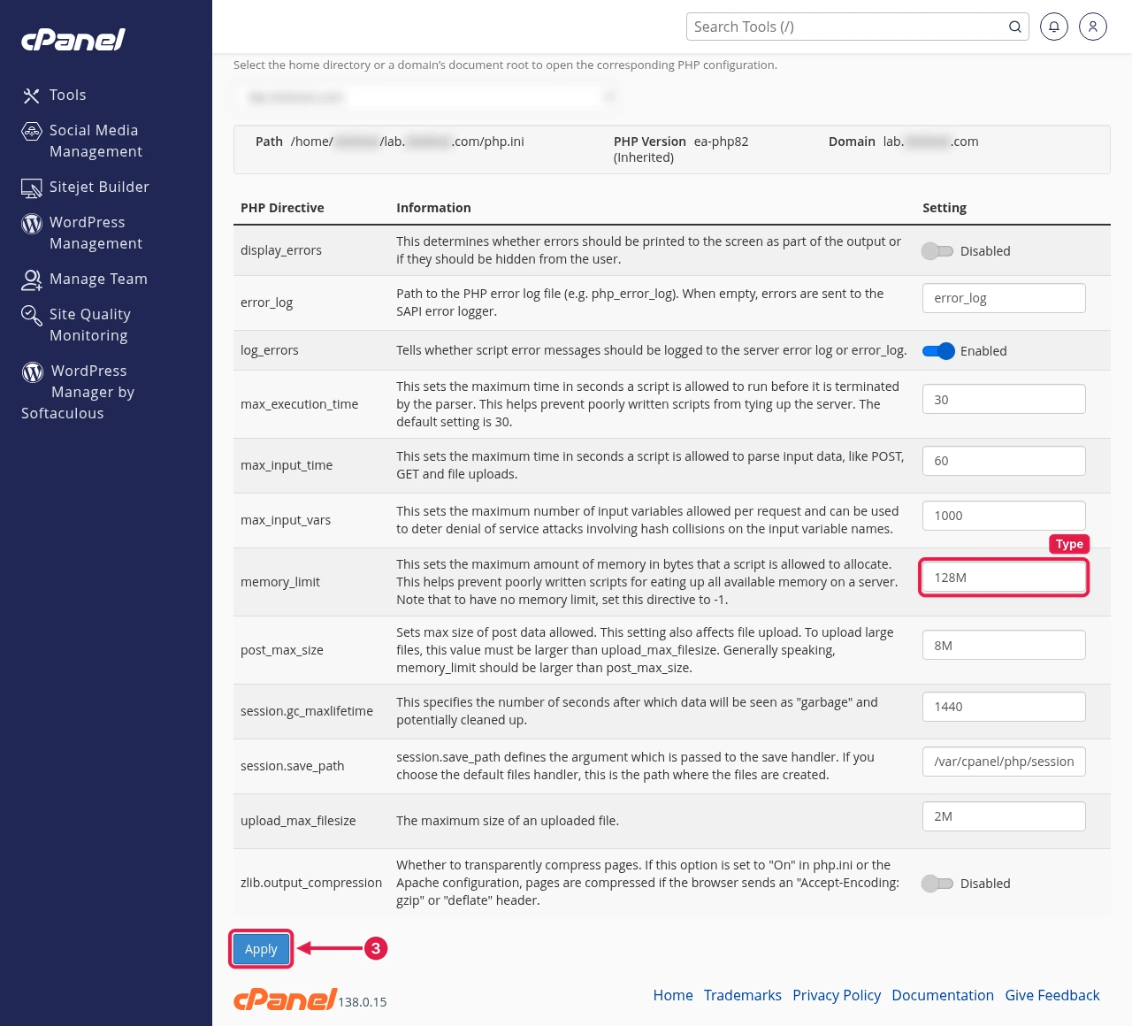Open the Home footer link
The width and height of the screenshot is (1132, 1026).
(x=673, y=995)
